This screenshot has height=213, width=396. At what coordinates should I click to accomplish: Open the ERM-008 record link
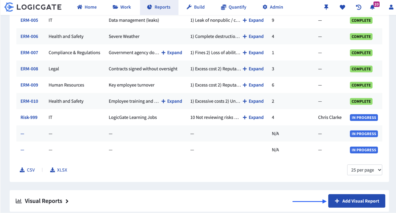click(29, 69)
